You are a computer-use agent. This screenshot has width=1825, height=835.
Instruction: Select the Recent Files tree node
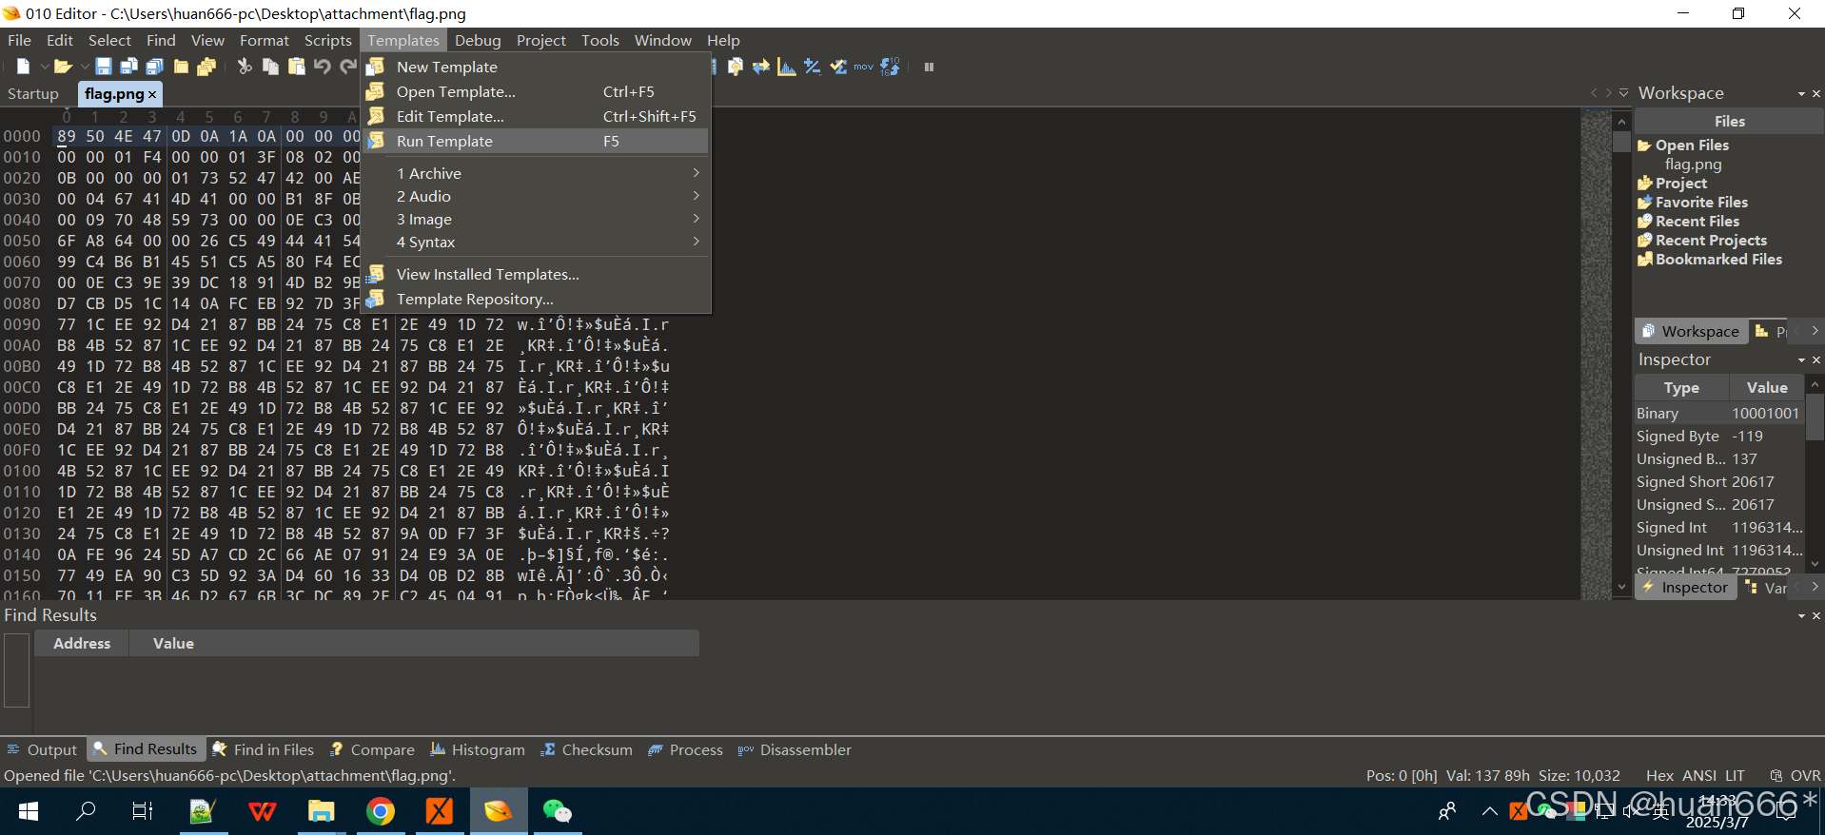point(1697,221)
